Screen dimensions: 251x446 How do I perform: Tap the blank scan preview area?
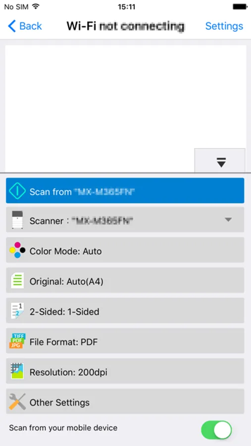coord(126,109)
